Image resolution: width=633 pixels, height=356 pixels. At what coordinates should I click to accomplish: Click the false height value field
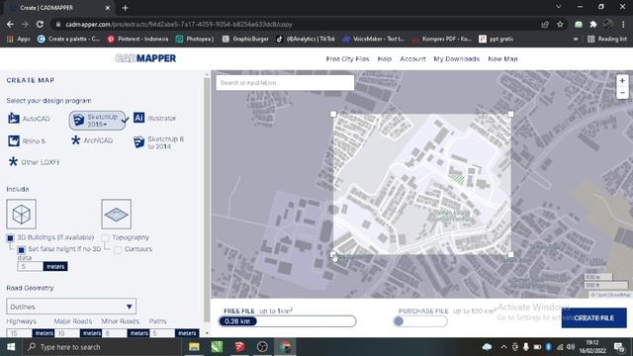31,266
